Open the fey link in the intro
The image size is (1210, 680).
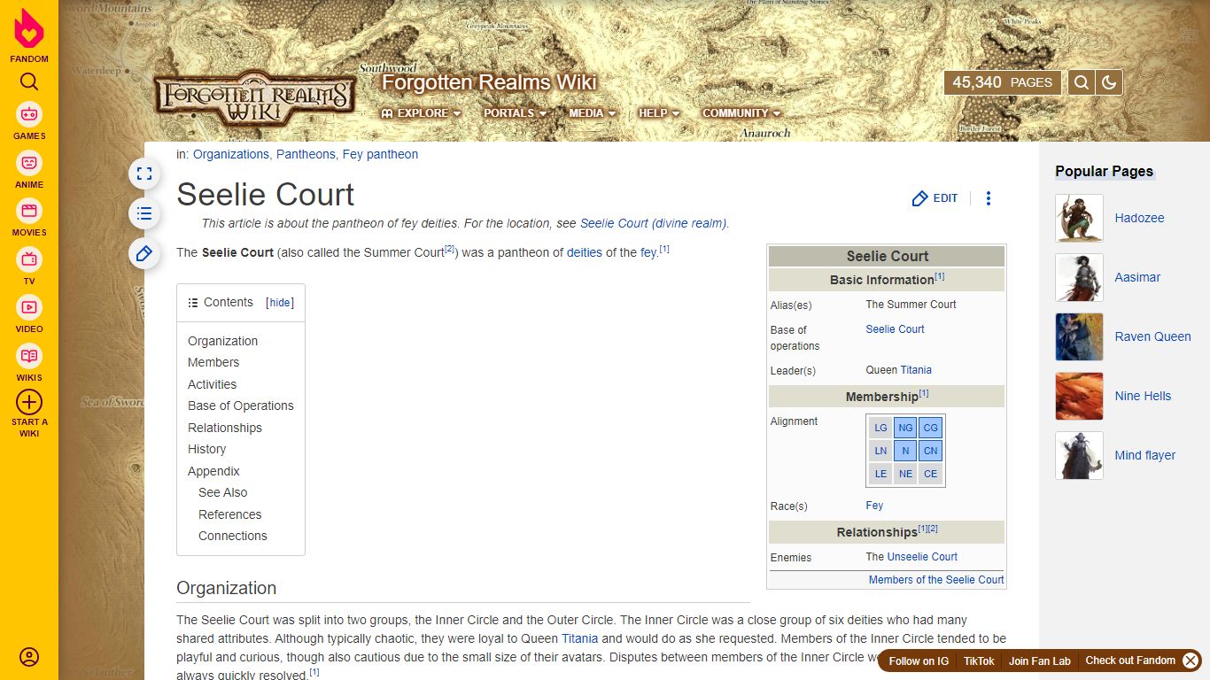649,252
